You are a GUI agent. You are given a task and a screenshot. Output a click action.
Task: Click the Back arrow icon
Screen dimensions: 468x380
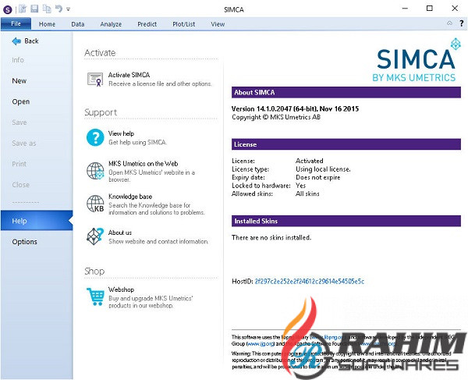pyautogui.click(x=16, y=41)
